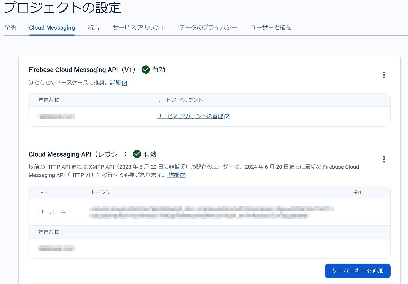This screenshot has height=284, width=408.
Task: Click the 有効 status icon for the legacy API
Action: [138, 154]
